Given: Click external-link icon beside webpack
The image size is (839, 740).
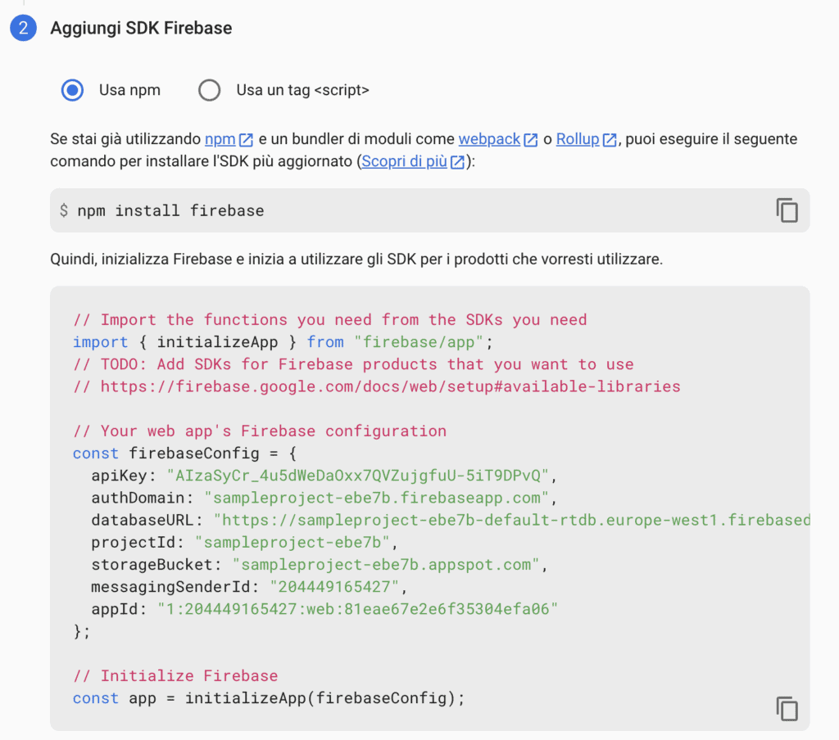Looking at the screenshot, I should coord(530,140).
